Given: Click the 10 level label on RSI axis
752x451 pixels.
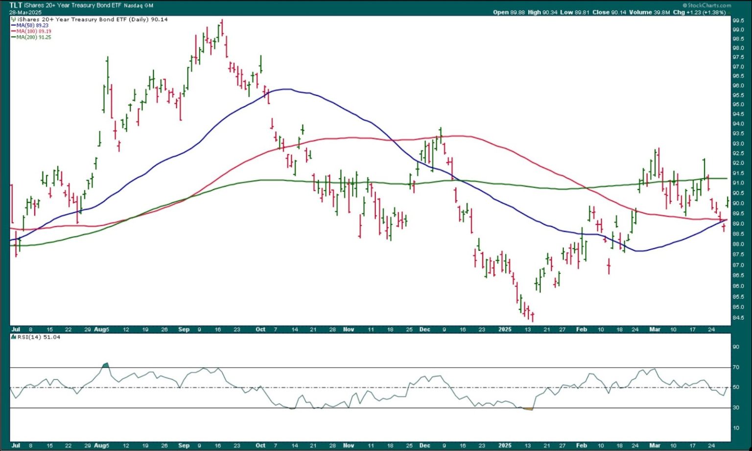Looking at the screenshot, I should 736,428.
